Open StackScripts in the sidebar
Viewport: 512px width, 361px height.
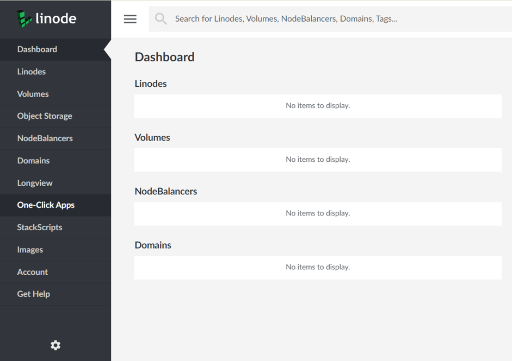[55, 227]
